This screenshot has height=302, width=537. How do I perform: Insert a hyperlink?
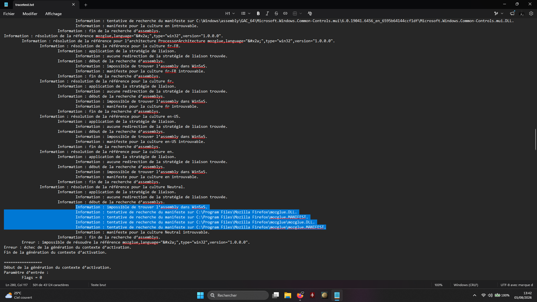(285, 13)
